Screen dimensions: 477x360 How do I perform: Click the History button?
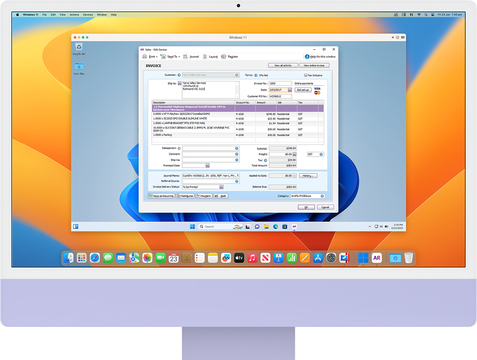pyautogui.click(x=308, y=176)
